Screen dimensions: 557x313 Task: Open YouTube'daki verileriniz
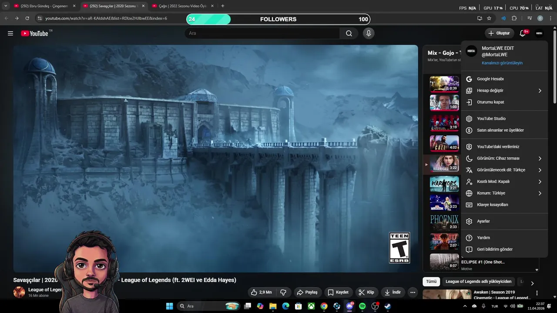[504, 147]
